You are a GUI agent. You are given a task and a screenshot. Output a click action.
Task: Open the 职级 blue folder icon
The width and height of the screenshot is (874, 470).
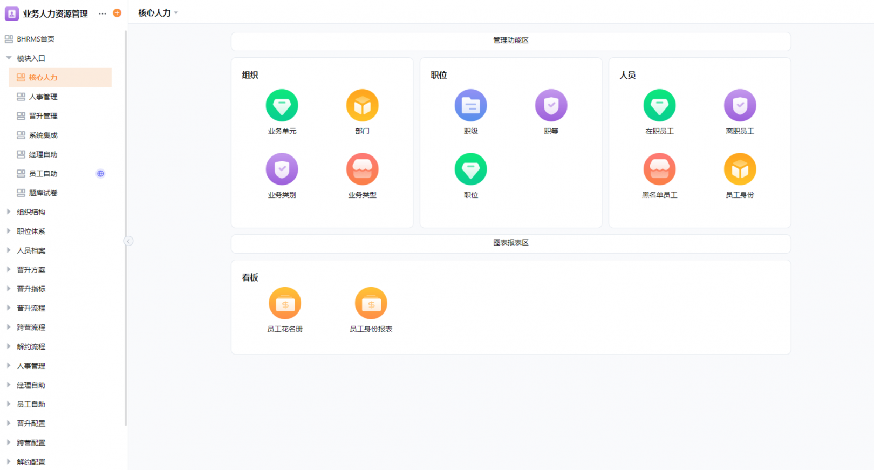click(470, 106)
